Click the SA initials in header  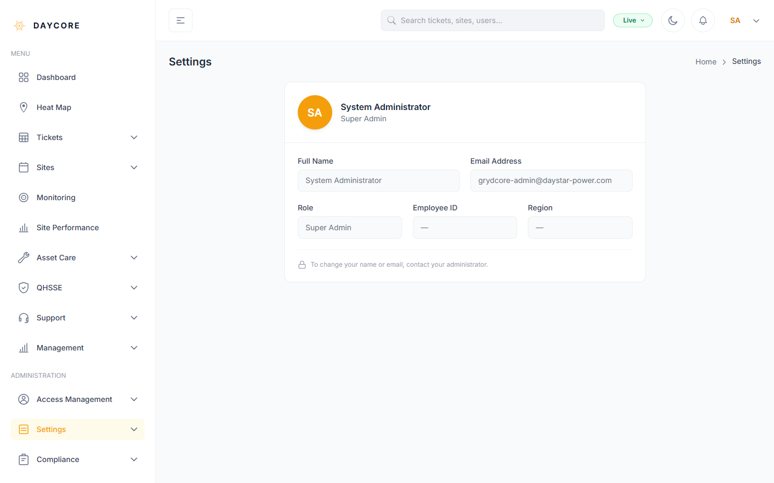(x=735, y=20)
